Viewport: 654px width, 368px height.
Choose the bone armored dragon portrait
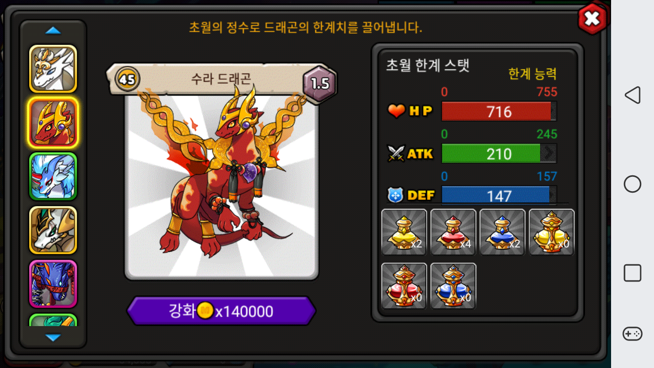(53, 230)
